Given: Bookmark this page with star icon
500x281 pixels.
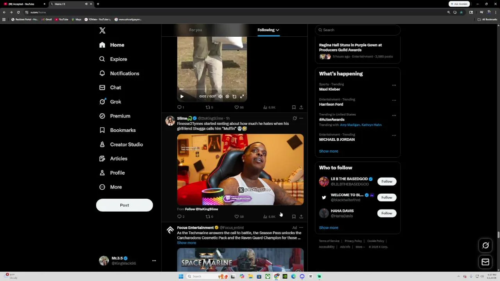Looking at the screenshot, I should (x=461, y=12).
